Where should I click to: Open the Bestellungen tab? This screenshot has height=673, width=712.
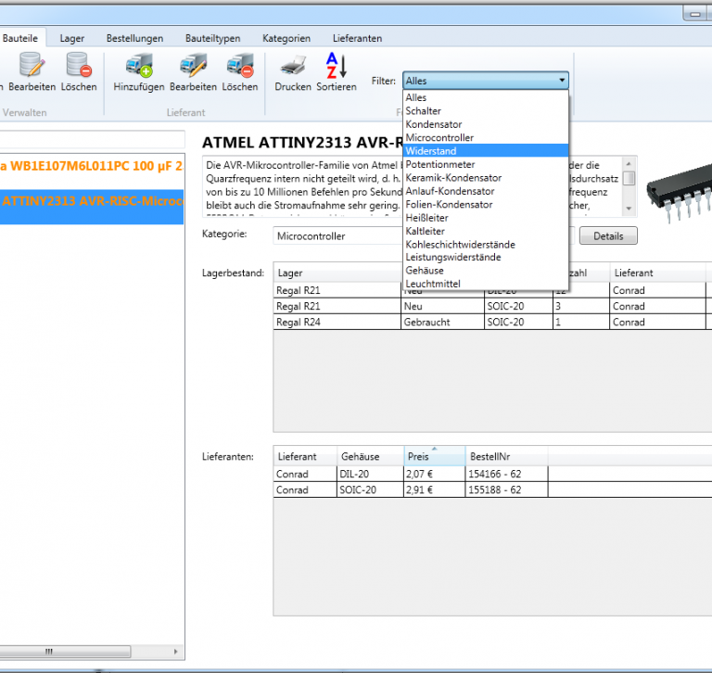tap(134, 38)
